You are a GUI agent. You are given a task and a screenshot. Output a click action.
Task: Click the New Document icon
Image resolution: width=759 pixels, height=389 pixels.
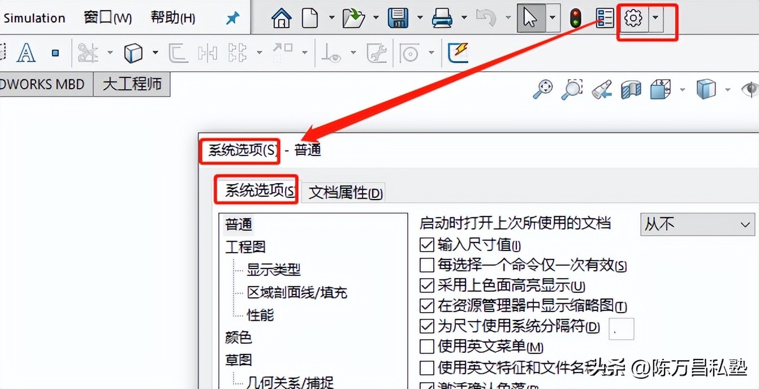[310, 18]
